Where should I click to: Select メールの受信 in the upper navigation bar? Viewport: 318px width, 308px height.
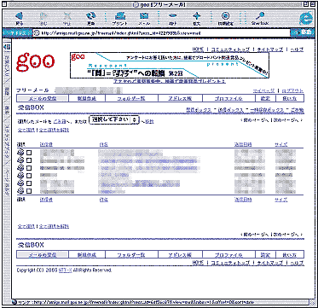click(43, 98)
